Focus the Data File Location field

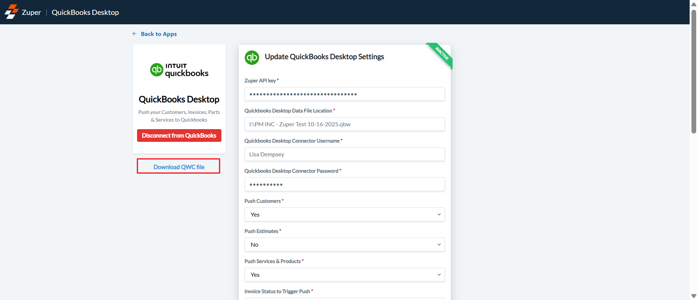(345, 124)
